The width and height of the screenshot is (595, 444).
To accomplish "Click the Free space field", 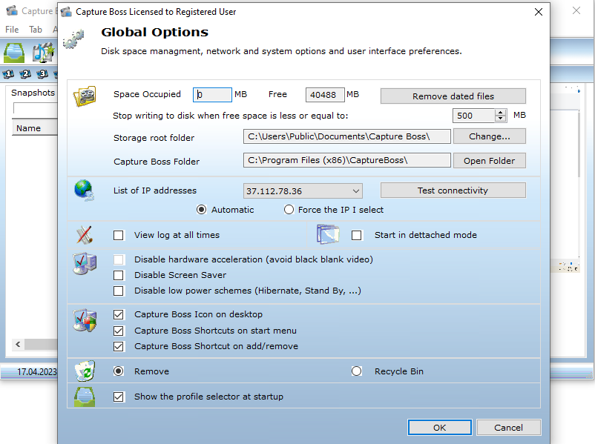I will click(325, 95).
